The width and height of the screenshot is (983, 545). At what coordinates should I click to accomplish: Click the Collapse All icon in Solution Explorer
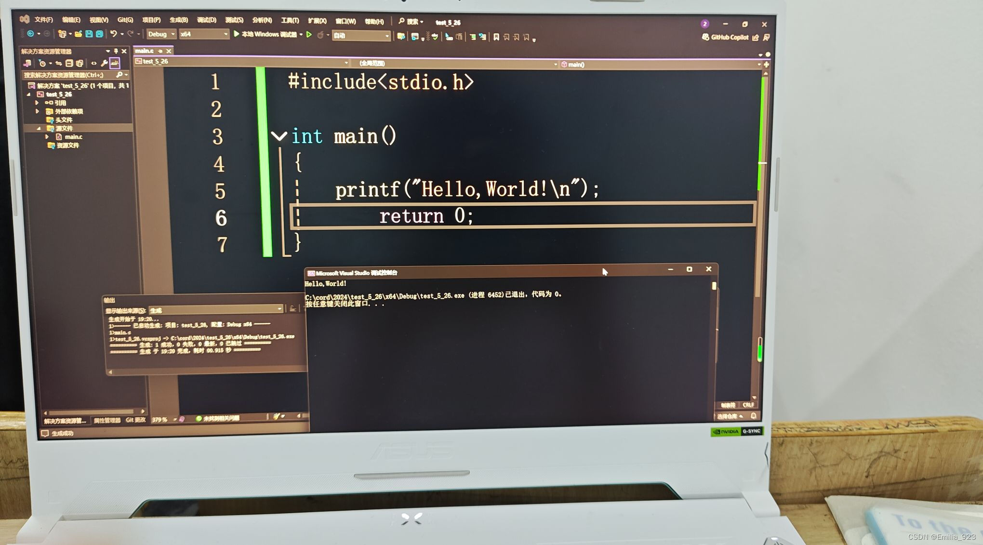point(69,63)
